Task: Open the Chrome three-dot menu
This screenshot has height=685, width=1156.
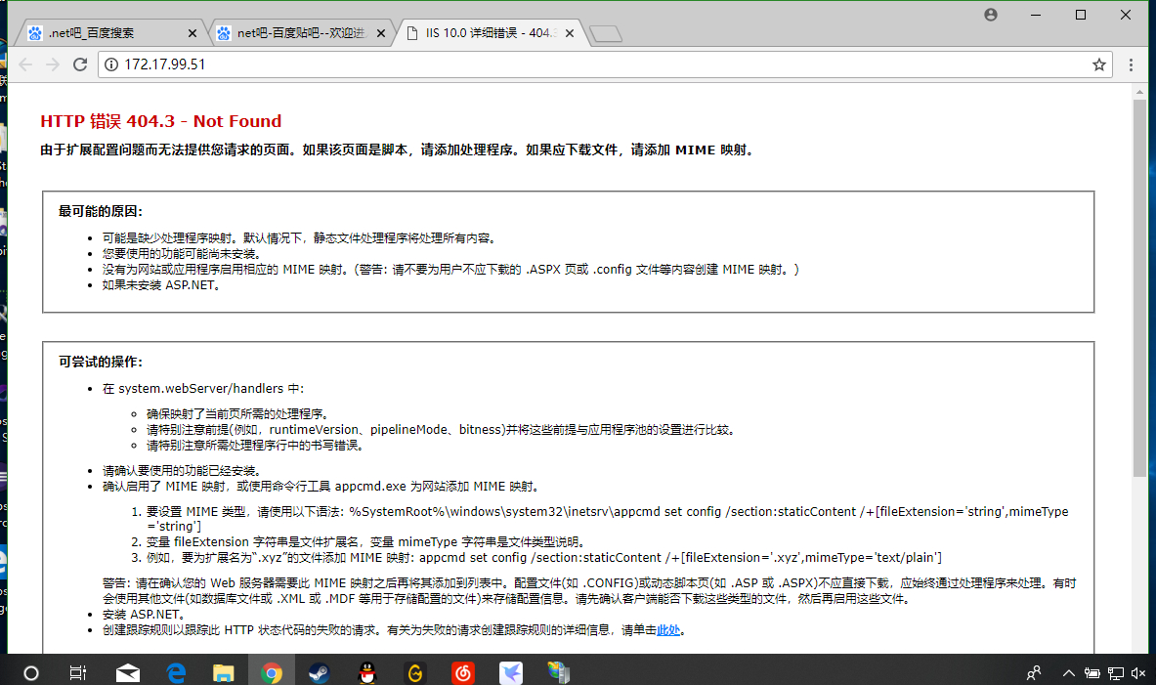Action: point(1131,64)
